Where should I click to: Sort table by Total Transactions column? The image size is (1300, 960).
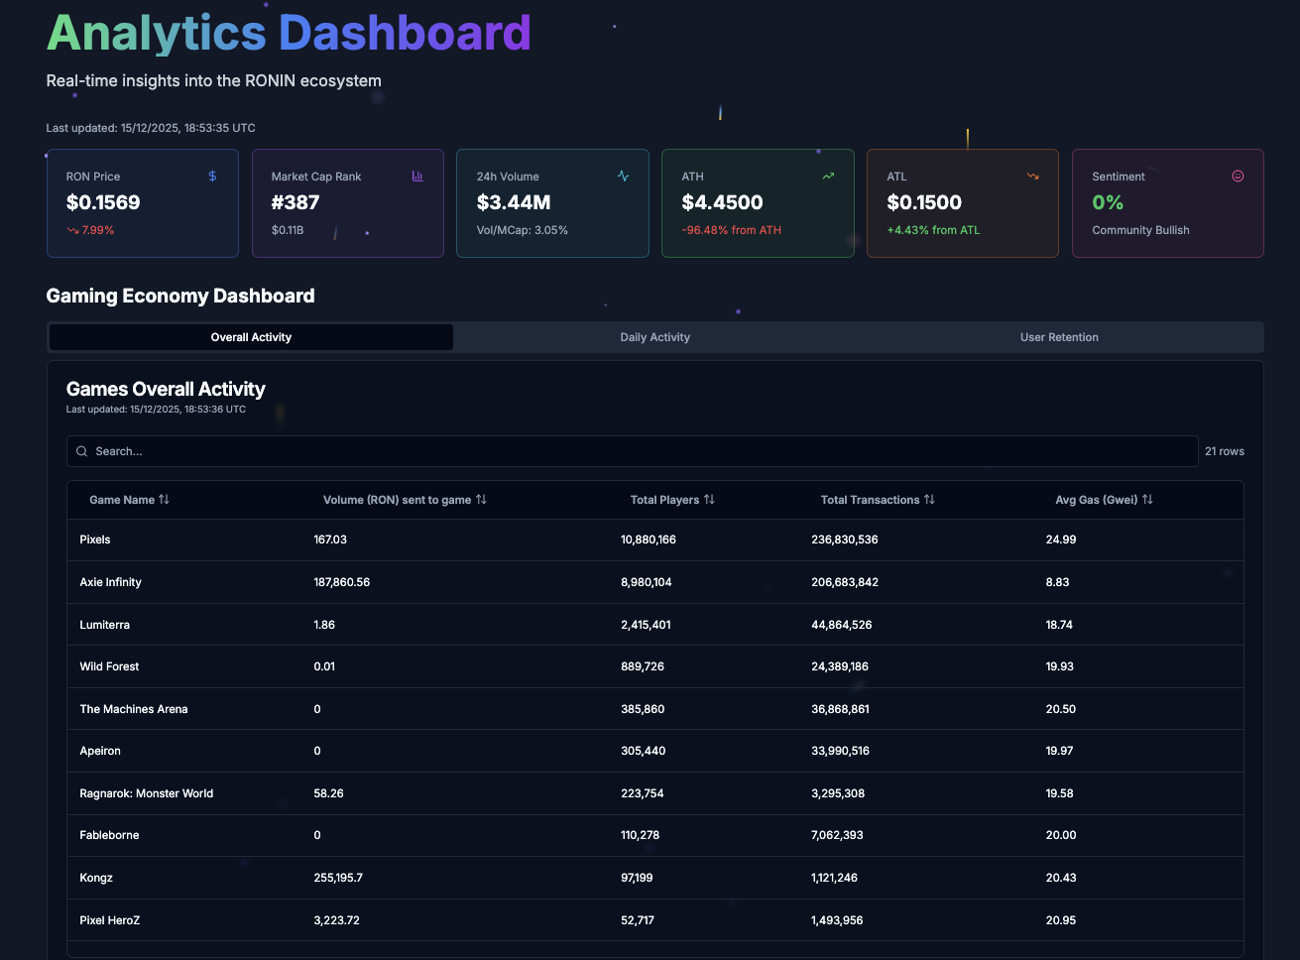point(878,500)
